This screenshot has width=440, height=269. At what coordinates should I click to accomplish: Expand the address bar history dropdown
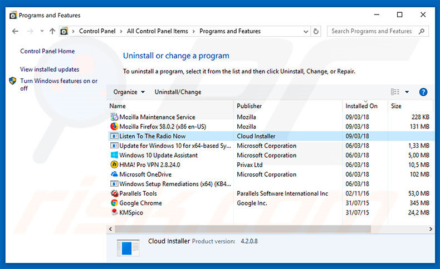tap(306, 31)
